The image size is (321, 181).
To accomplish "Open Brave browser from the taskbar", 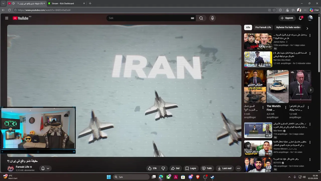I will click(x=198, y=177).
